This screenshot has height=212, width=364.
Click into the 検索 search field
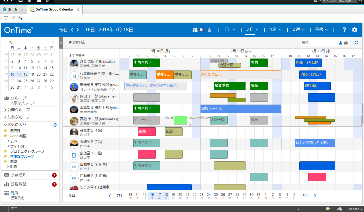pyautogui.click(x=318, y=43)
